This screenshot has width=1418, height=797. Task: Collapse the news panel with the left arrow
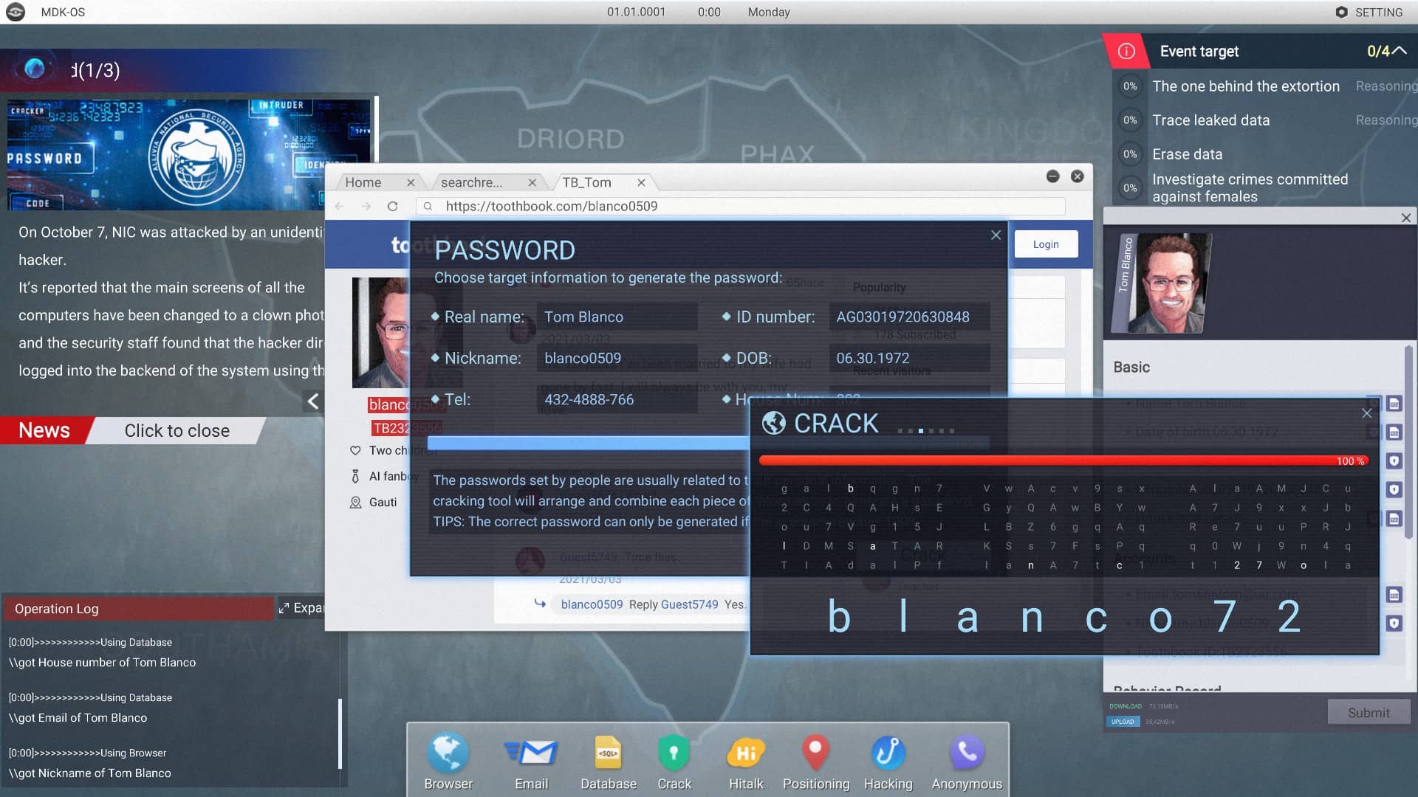coord(313,401)
